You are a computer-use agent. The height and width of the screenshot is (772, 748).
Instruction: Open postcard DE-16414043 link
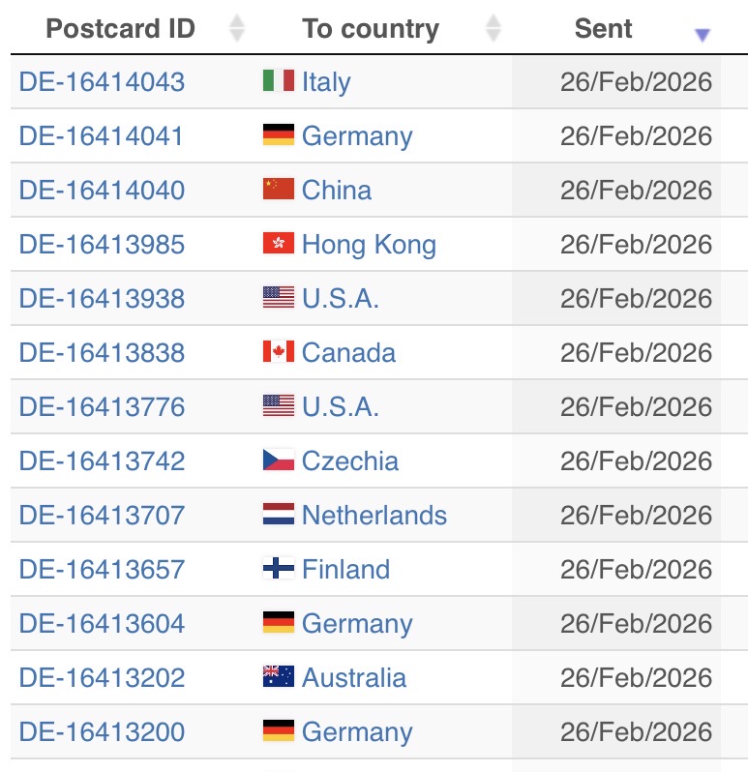tap(102, 81)
